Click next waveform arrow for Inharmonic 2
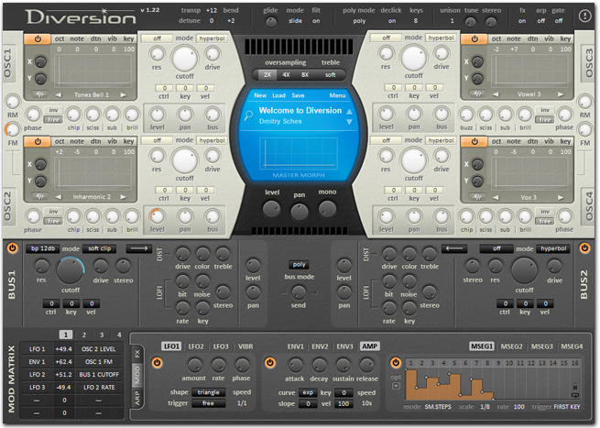The height and width of the screenshot is (428, 600). (123, 197)
